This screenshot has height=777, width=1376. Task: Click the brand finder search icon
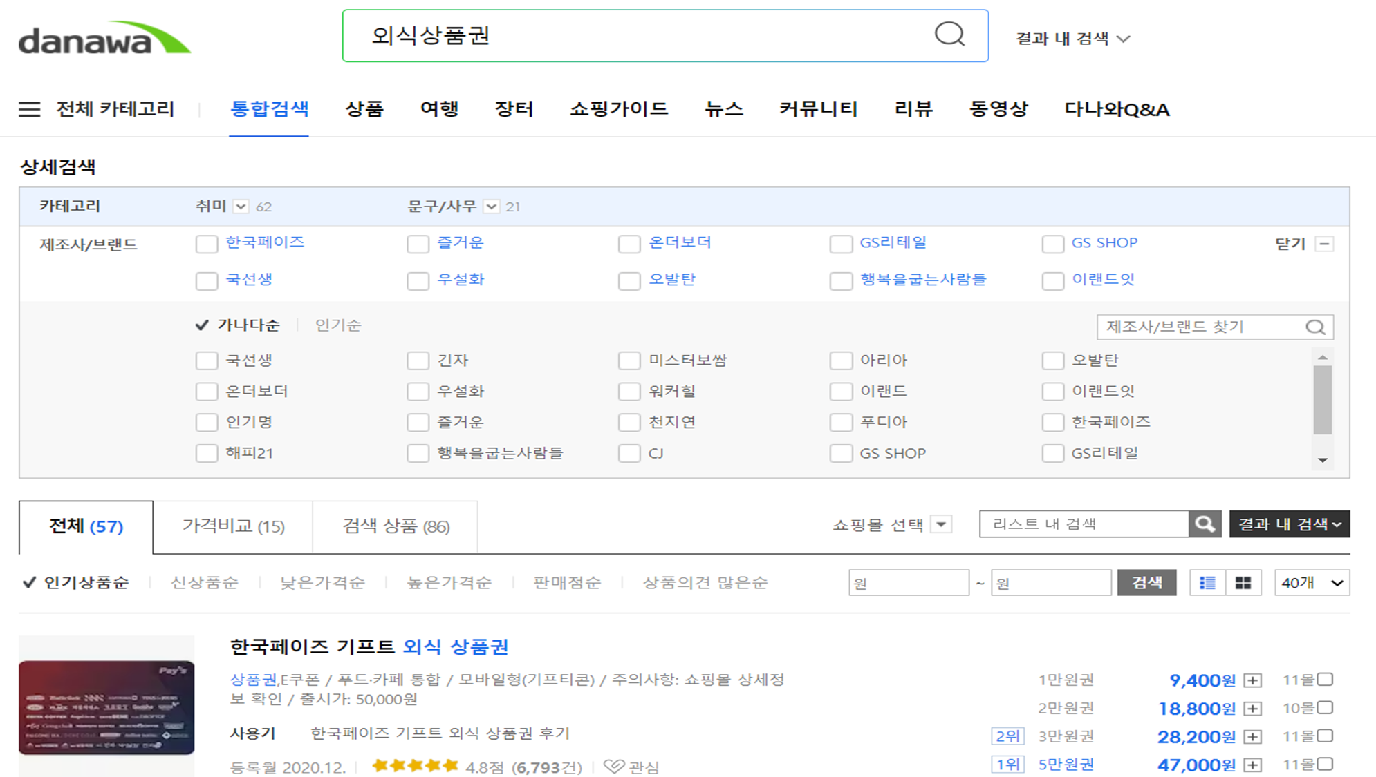(1315, 327)
